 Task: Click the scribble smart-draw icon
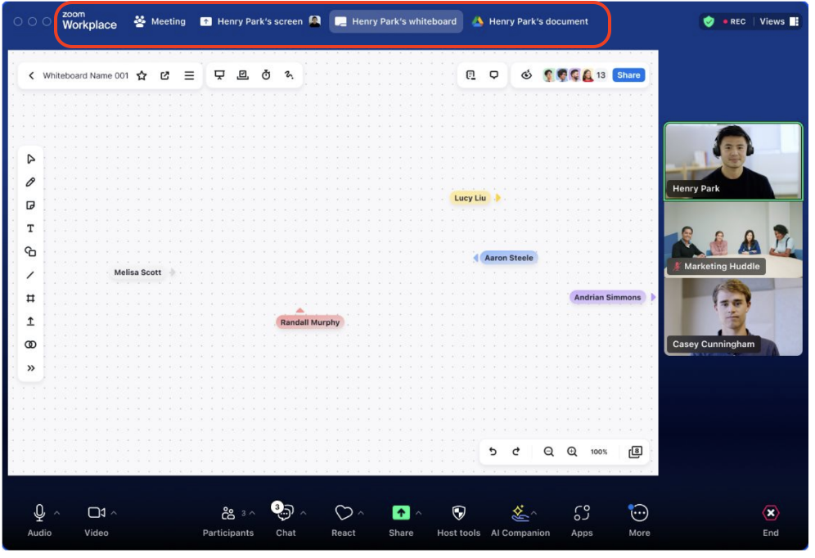[290, 75]
